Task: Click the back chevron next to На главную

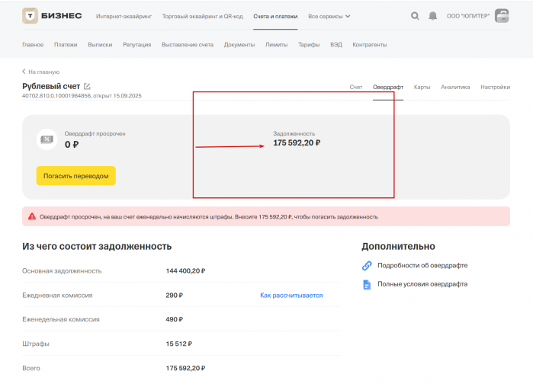Action: click(24, 72)
